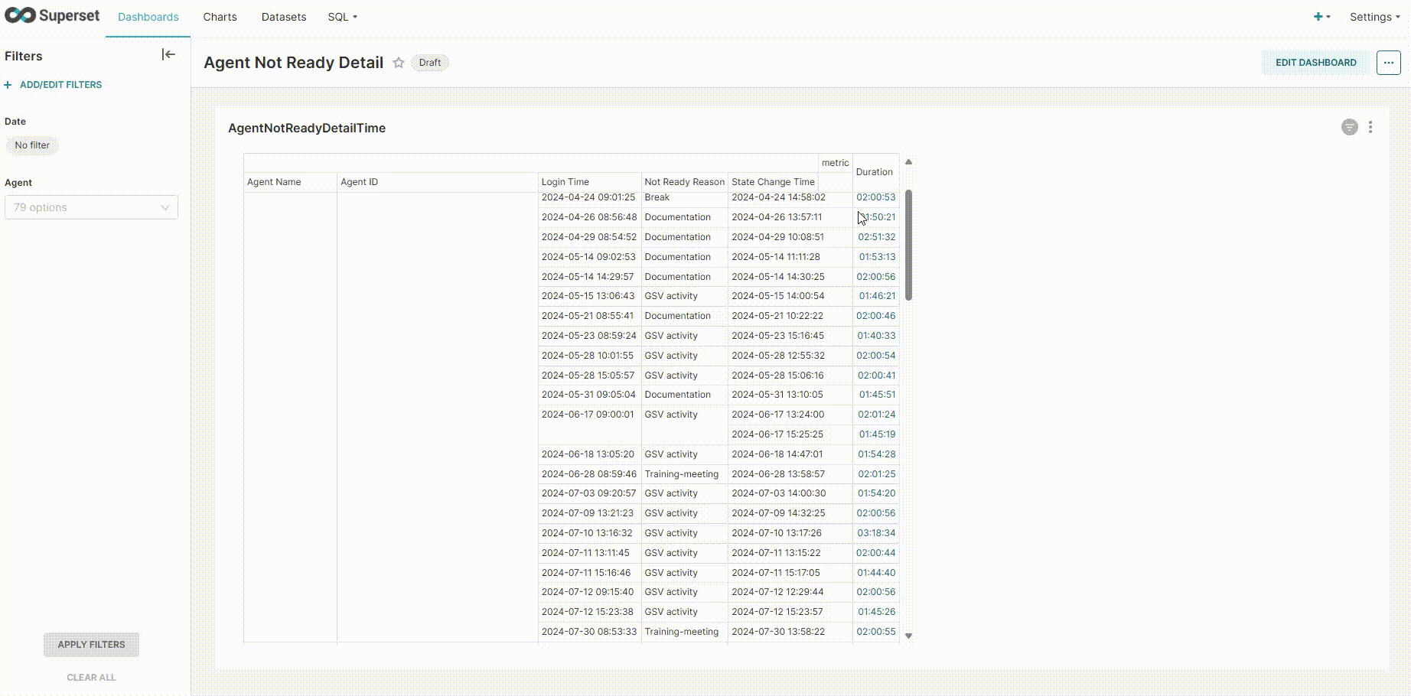1411x696 pixels.
Task: Click Clear All filters
Action: 91,677
